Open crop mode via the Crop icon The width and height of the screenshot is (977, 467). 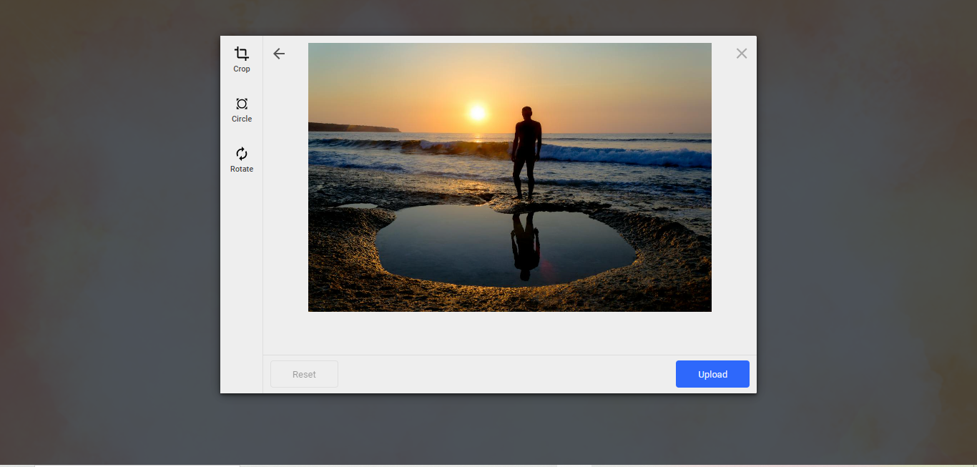241,54
